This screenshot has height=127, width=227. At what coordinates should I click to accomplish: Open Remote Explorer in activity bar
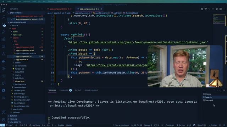(4, 47)
